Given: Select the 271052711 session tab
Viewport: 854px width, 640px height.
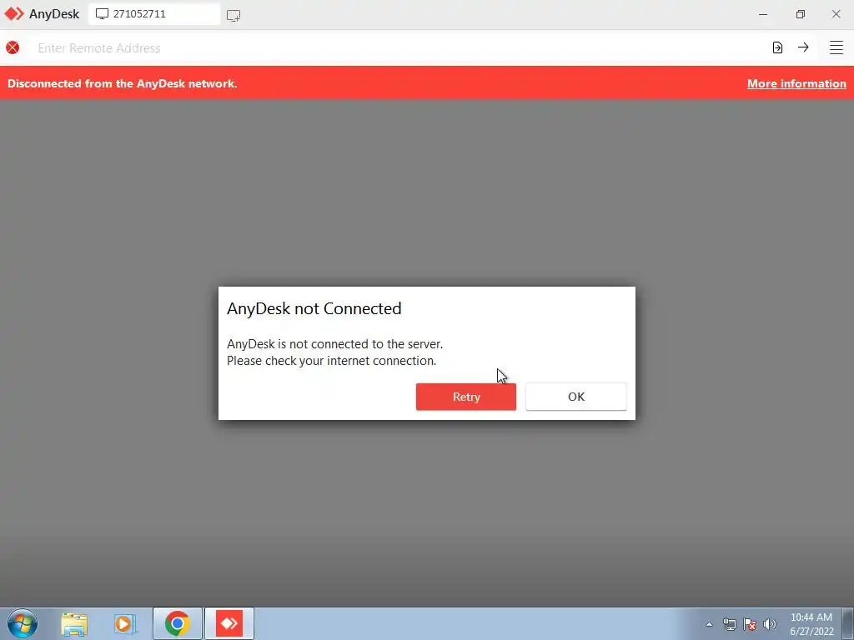Looking at the screenshot, I should 154,14.
